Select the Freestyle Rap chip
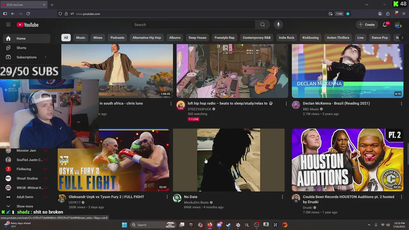Screen dimensions: 409x230 coord(225,38)
